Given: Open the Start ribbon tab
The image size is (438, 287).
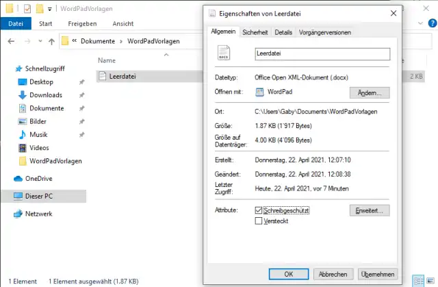Looking at the screenshot, I should (x=46, y=24).
